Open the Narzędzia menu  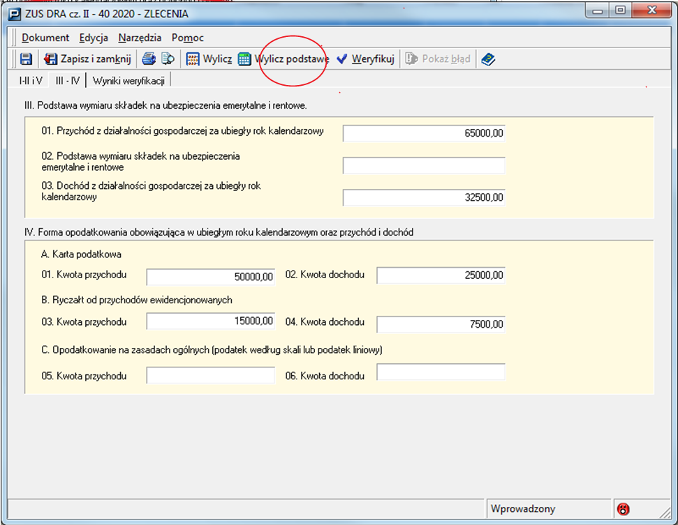coord(140,38)
